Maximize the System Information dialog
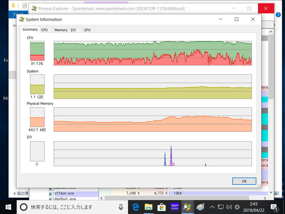 tap(237, 19)
